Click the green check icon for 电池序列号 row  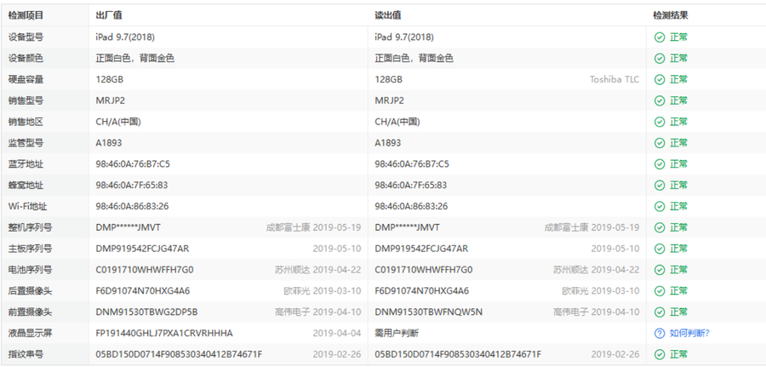(660, 270)
